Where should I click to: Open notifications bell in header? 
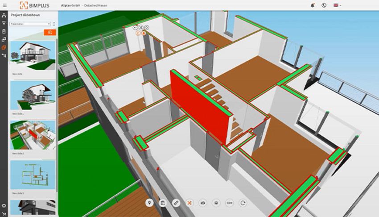coord(312,5)
